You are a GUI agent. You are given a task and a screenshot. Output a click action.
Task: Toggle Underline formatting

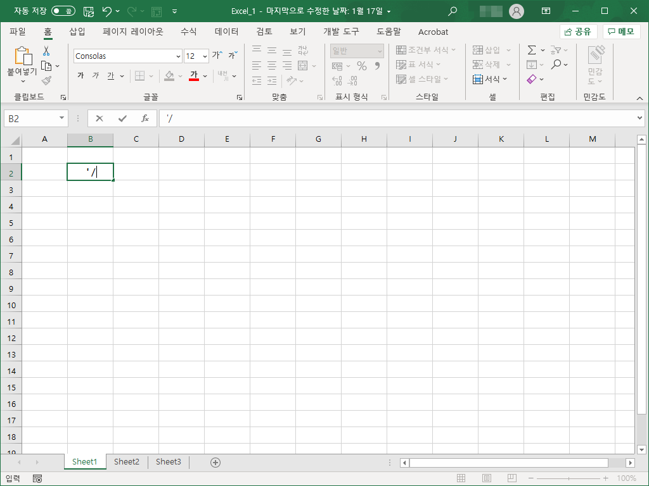pyautogui.click(x=110, y=75)
